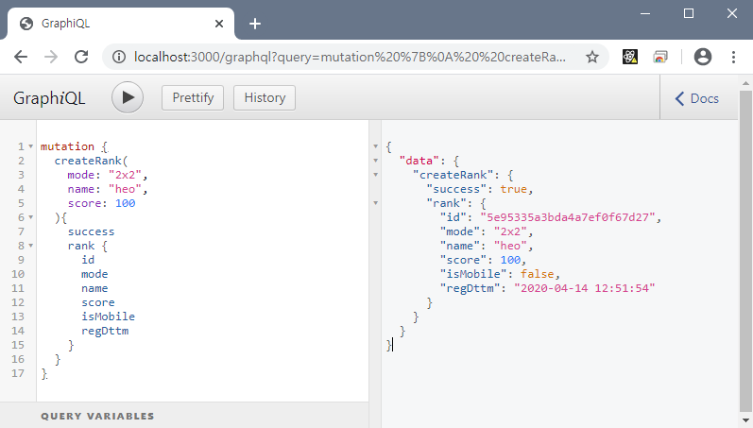Click the 'false' isMobile value in results
Viewport: 753px width, 428px height.
point(537,274)
